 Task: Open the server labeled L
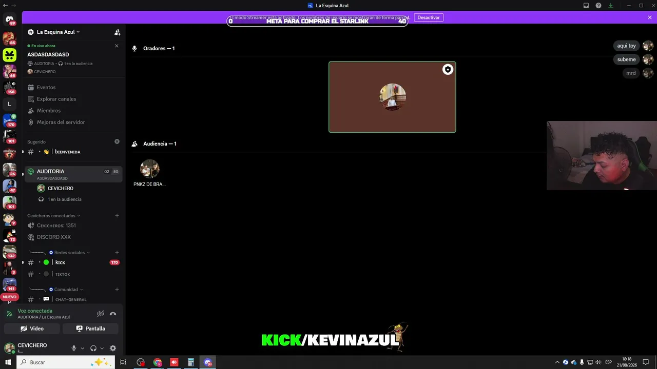coord(9,104)
